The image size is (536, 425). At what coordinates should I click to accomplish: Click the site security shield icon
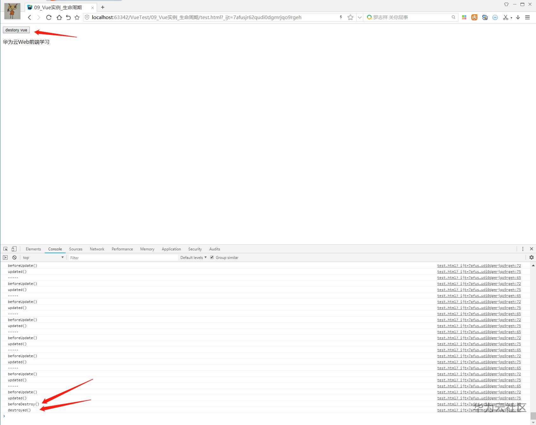tap(87, 17)
